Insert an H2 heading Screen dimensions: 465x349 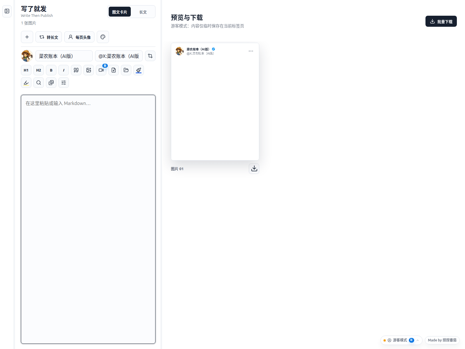click(39, 70)
